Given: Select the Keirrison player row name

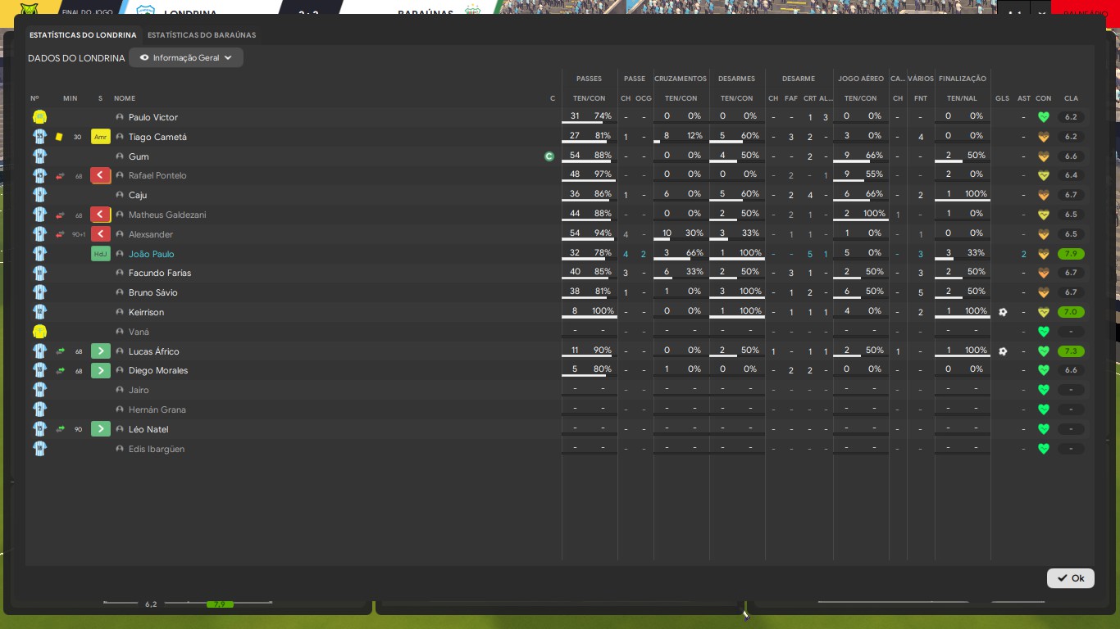Looking at the screenshot, I should click(146, 312).
